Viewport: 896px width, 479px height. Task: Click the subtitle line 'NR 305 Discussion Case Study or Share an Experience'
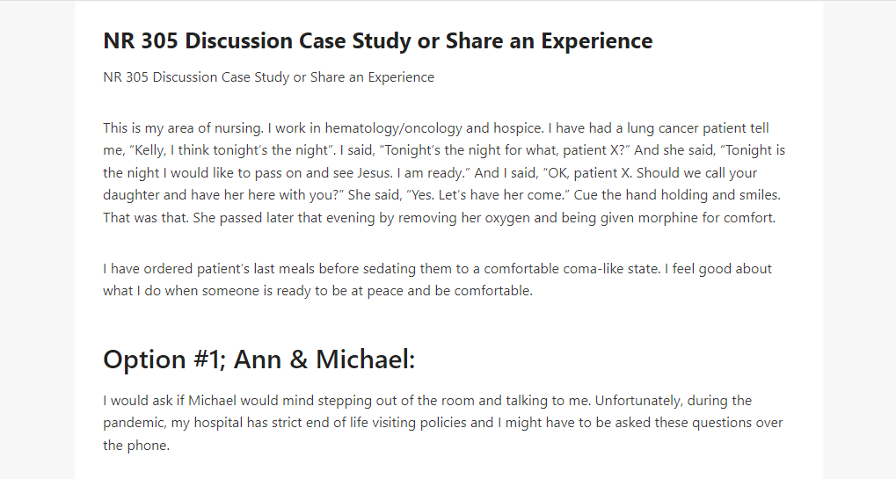[x=268, y=77]
